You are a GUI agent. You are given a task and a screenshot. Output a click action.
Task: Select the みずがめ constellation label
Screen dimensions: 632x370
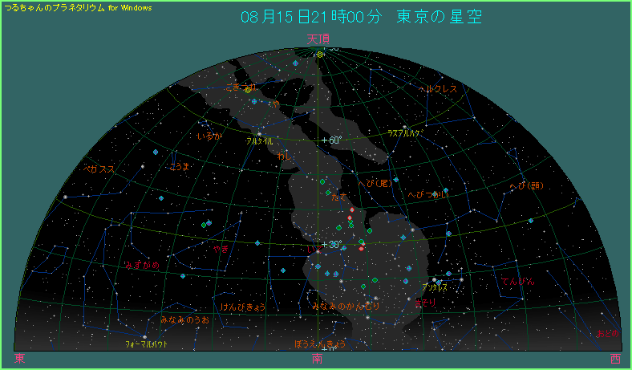(142, 265)
